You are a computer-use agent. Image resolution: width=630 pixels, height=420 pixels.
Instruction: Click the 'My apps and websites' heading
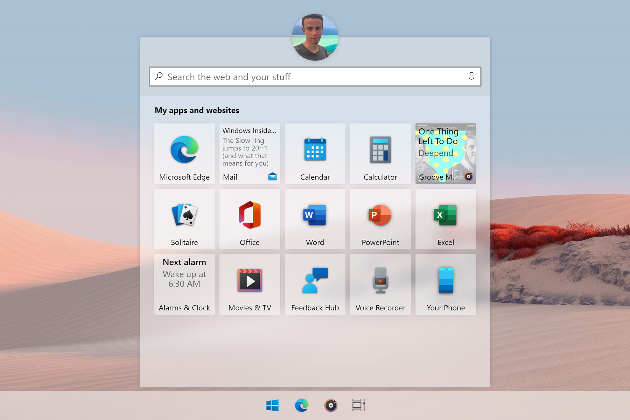197,111
